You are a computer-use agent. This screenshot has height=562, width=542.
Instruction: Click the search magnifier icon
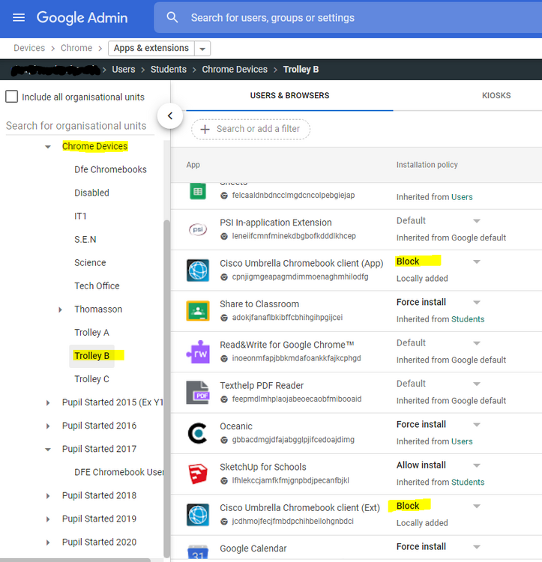(x=172, y=17)
